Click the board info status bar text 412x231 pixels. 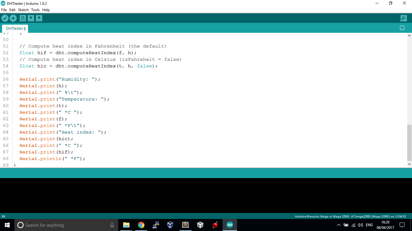(350, 216)
